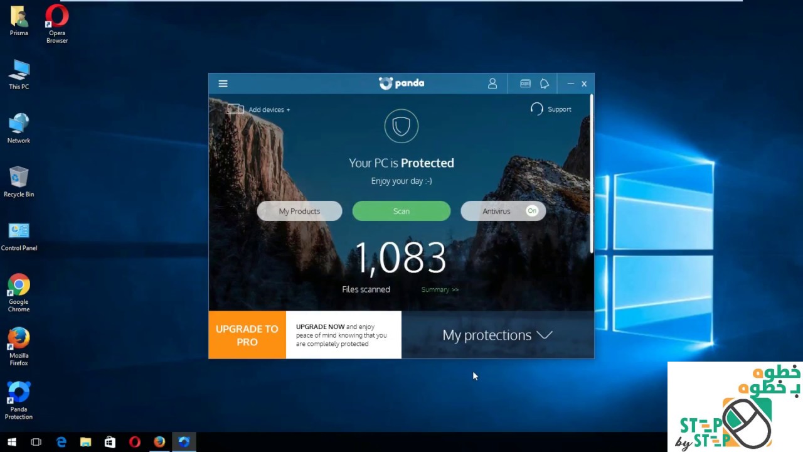Open the Panda hamburger menu
The width and height of the screenshot is (803, 452).
tap(223, 83)
